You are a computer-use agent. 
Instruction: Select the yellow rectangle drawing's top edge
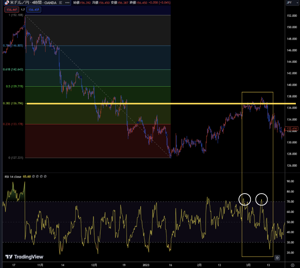tap(257, 92)
